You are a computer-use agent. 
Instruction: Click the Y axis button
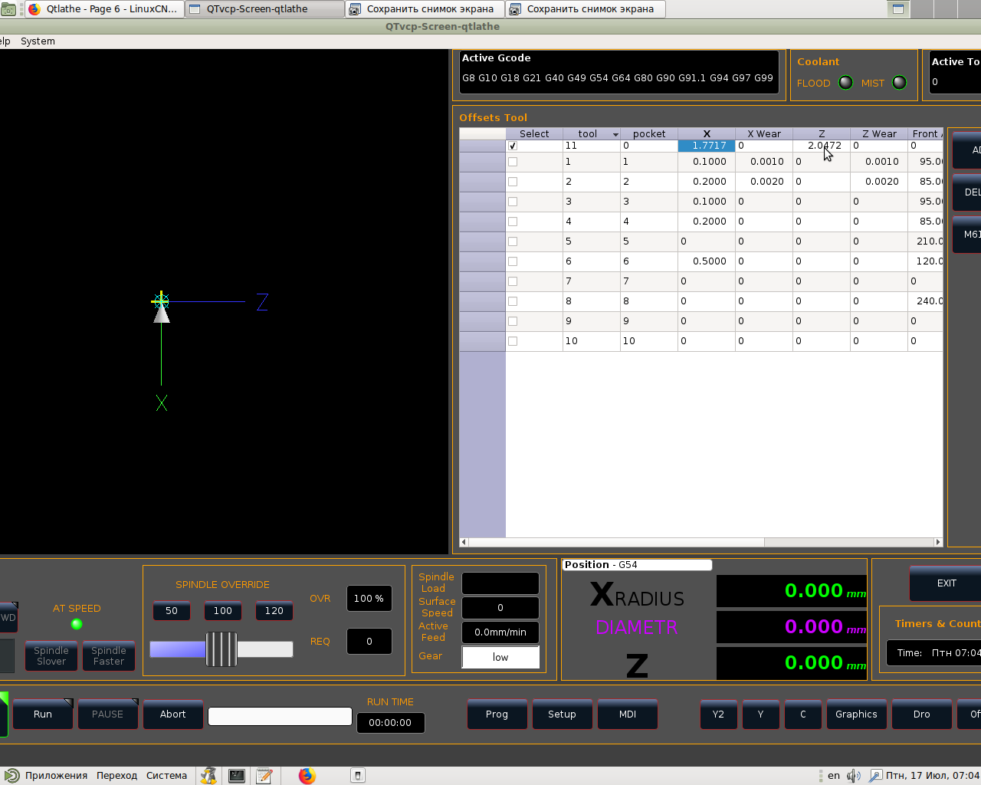[760, 714]
